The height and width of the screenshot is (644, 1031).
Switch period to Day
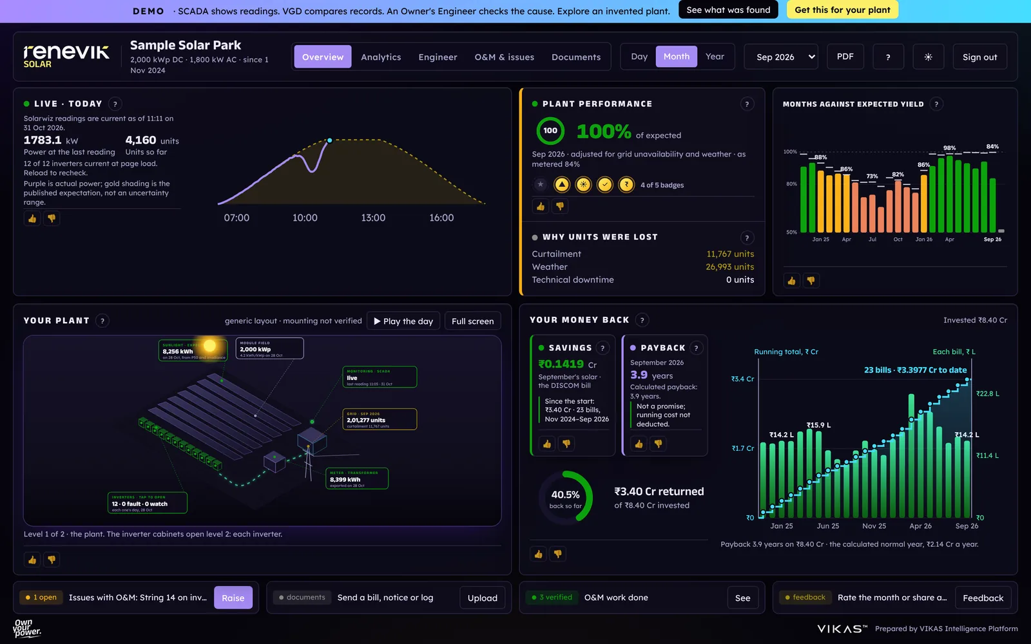[639, 57]
